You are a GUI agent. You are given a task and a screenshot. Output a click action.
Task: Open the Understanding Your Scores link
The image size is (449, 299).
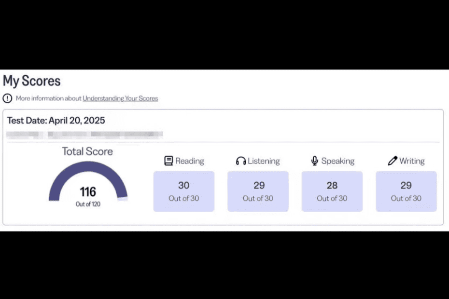pos(120,98)
